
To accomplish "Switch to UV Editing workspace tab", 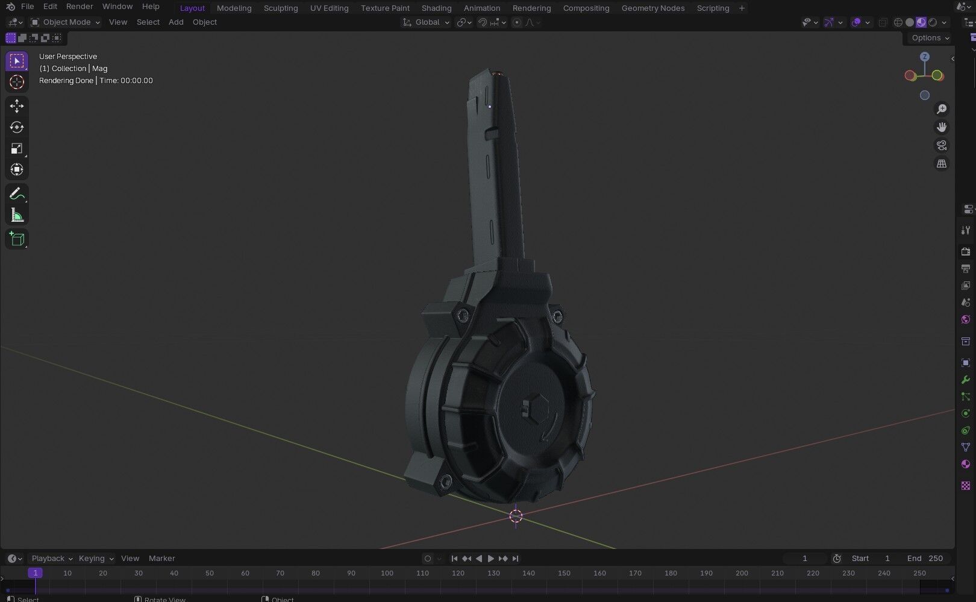I will (x=329, y=8).
